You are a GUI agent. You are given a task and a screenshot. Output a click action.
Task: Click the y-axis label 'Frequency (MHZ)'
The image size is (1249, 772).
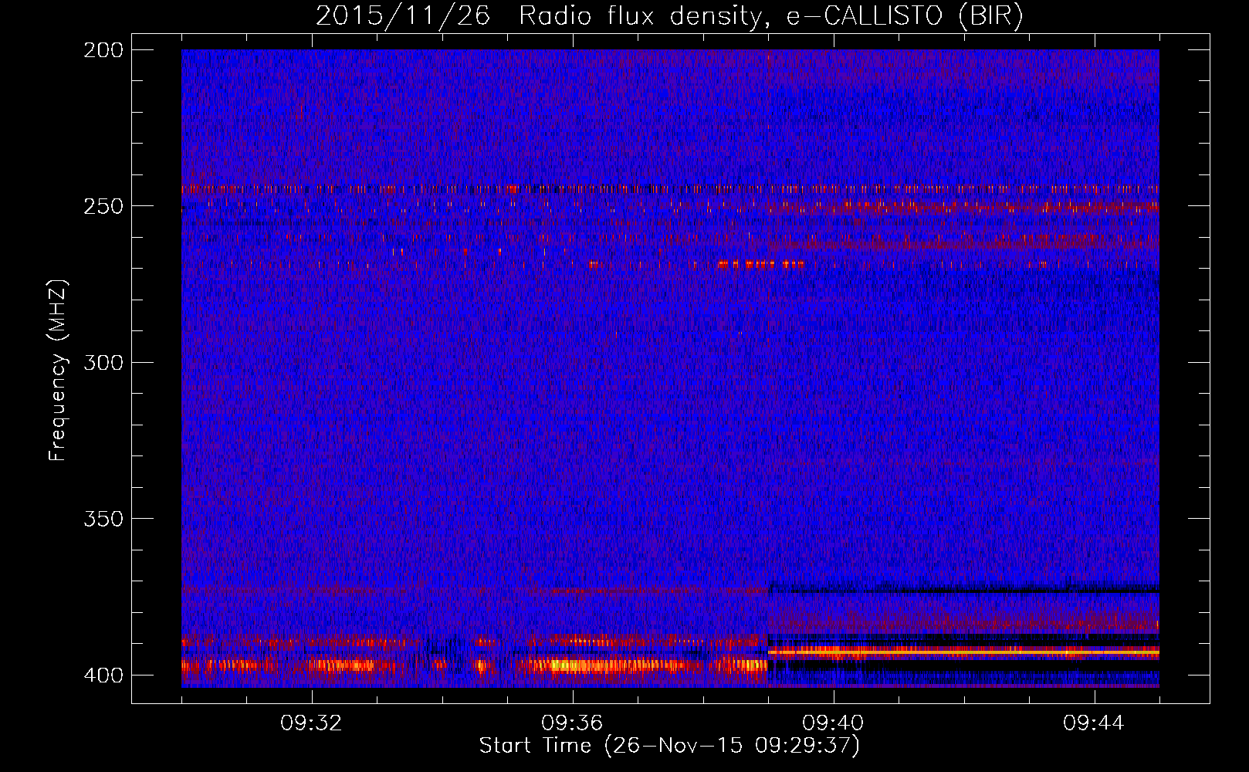click(x=58, y=370)
